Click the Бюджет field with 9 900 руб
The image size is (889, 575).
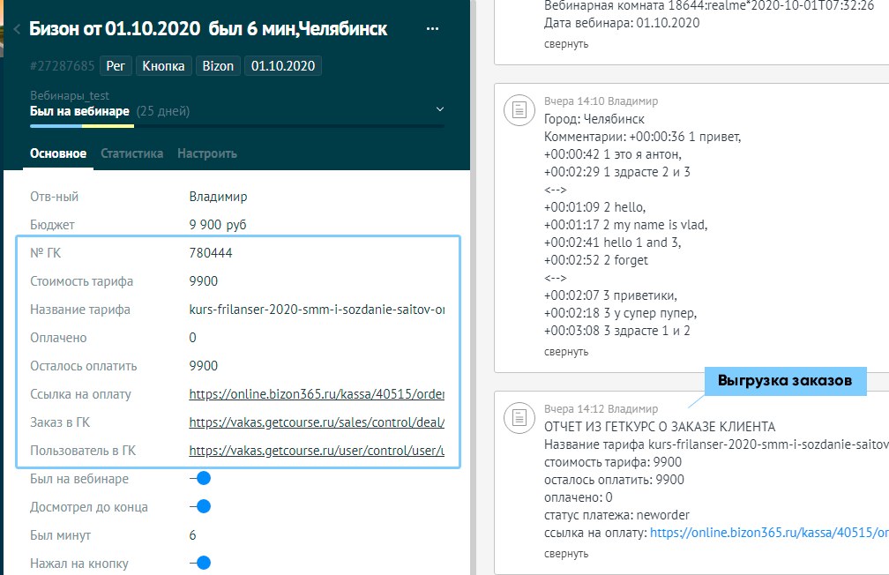point(218,225)
